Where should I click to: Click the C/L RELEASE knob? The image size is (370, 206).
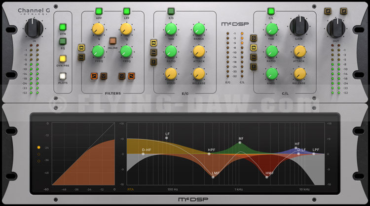pos(299,74)
